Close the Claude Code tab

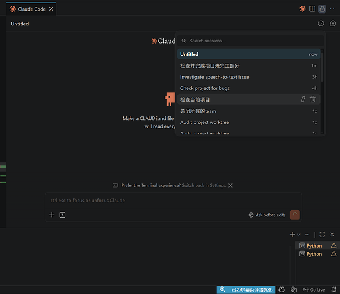[x=51, y=9]
